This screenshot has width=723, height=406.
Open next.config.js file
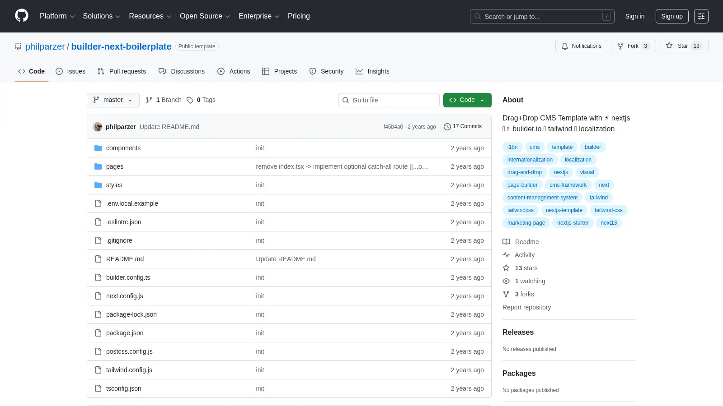[125, 296]
